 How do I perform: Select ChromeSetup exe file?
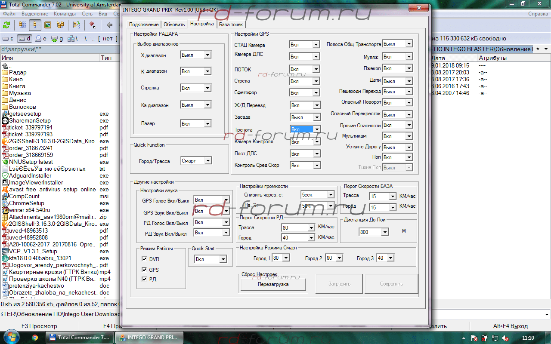coord(27,203)
